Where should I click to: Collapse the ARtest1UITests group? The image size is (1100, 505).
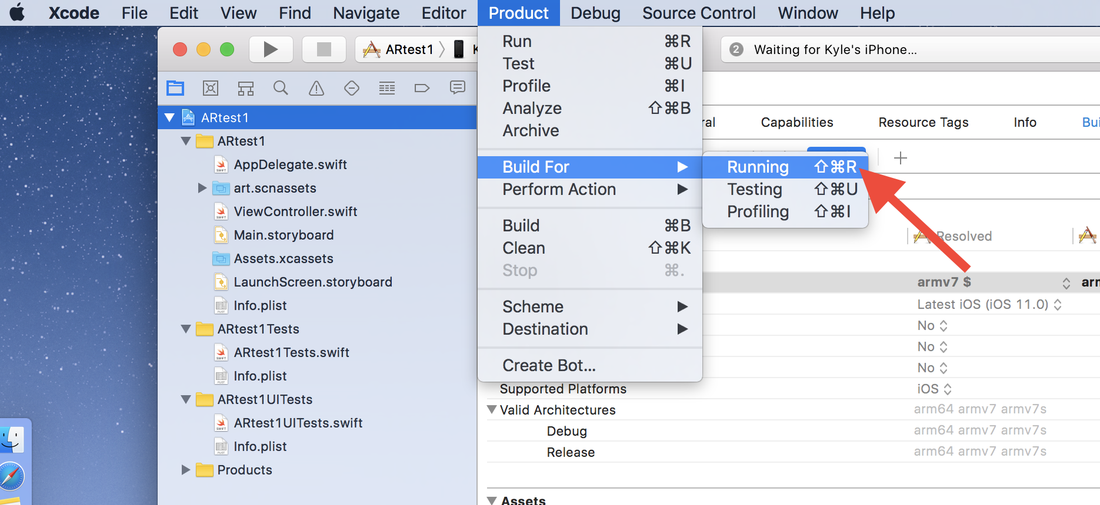[x=186, y=399]
